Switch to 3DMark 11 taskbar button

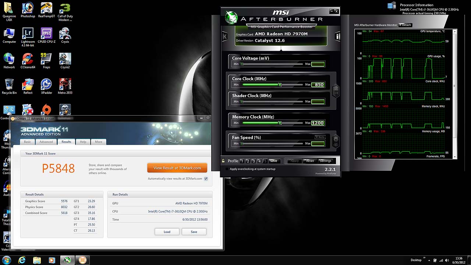click(x=82, y=260)
